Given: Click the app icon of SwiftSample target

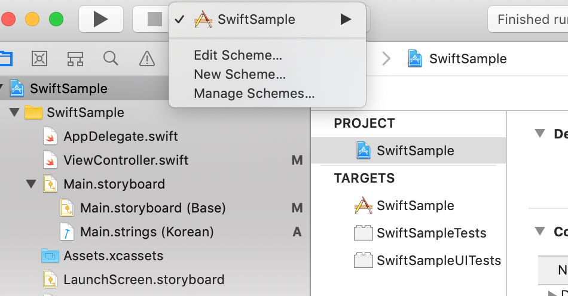Looking at the screenshot, I should [x=364, y=205].
